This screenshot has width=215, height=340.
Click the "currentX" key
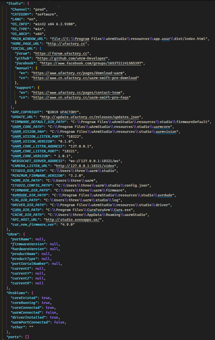click(x=21, y=268)
